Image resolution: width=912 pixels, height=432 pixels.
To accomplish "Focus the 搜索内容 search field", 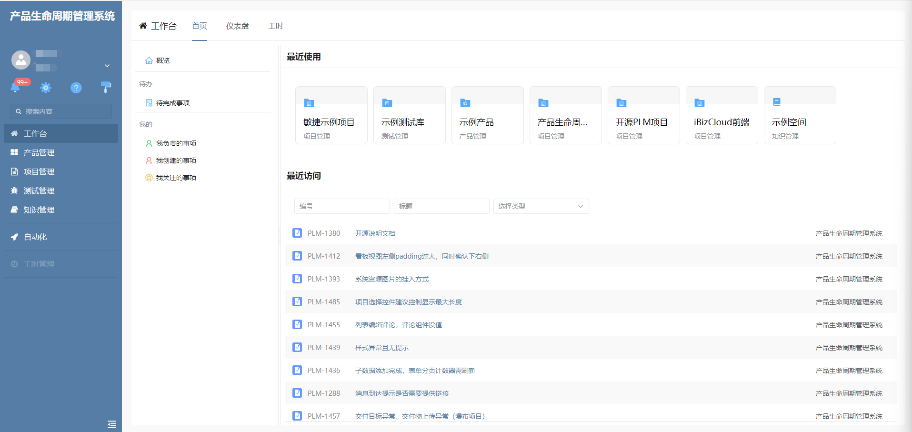I will (x=61, y=111).
